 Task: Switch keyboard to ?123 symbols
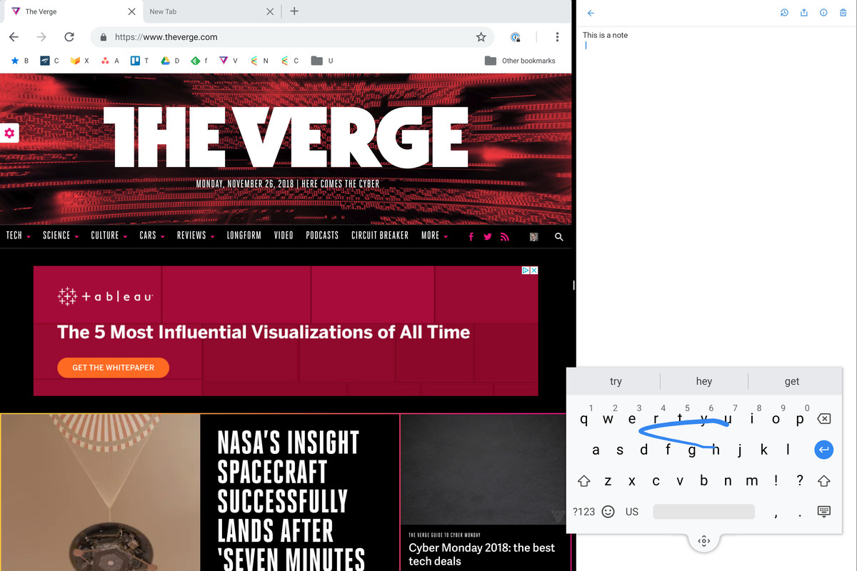(583, 512)
